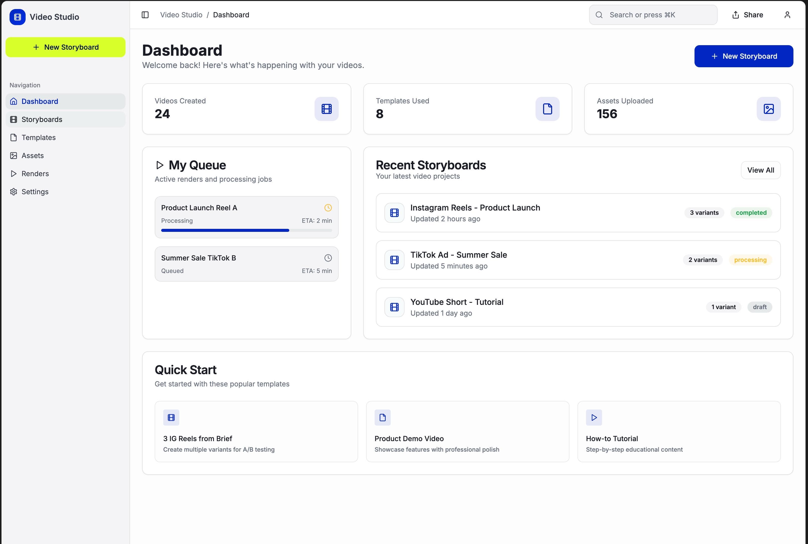Toggle the sidebar panel icon
The width and height of the screenshot is (808, 544).
145,15
